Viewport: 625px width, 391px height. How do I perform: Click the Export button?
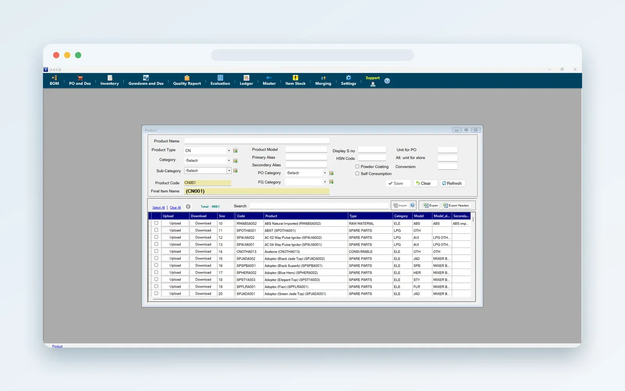coord(431,205)
